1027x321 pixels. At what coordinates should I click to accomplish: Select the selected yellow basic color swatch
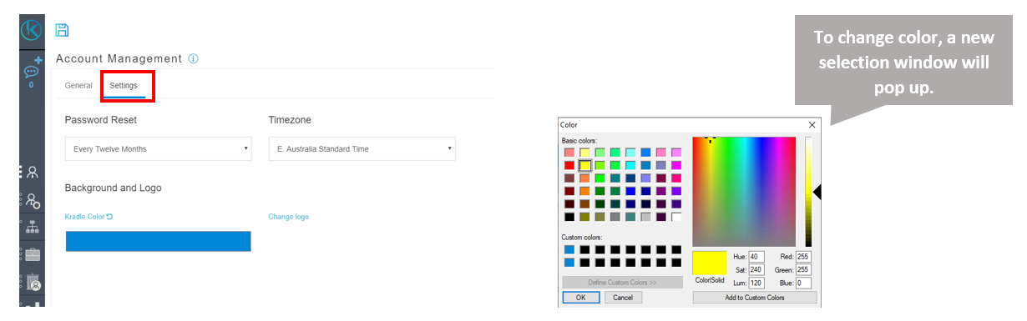(585, 165)
